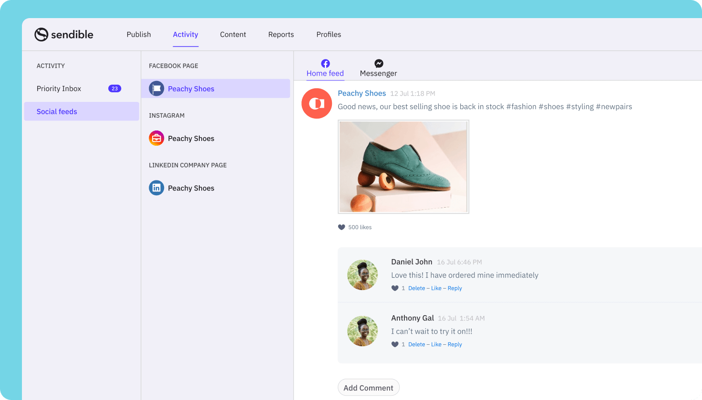Click the LinkedIn icon beside Peachy Shoes
Viewport: 702px width, 400px height.
pos(156,188)
